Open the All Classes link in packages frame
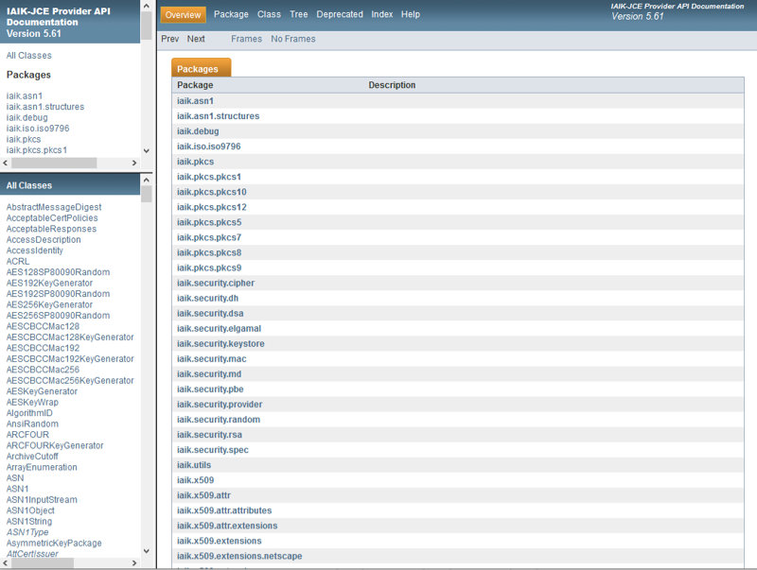757x570 pixels. (29, 56)
